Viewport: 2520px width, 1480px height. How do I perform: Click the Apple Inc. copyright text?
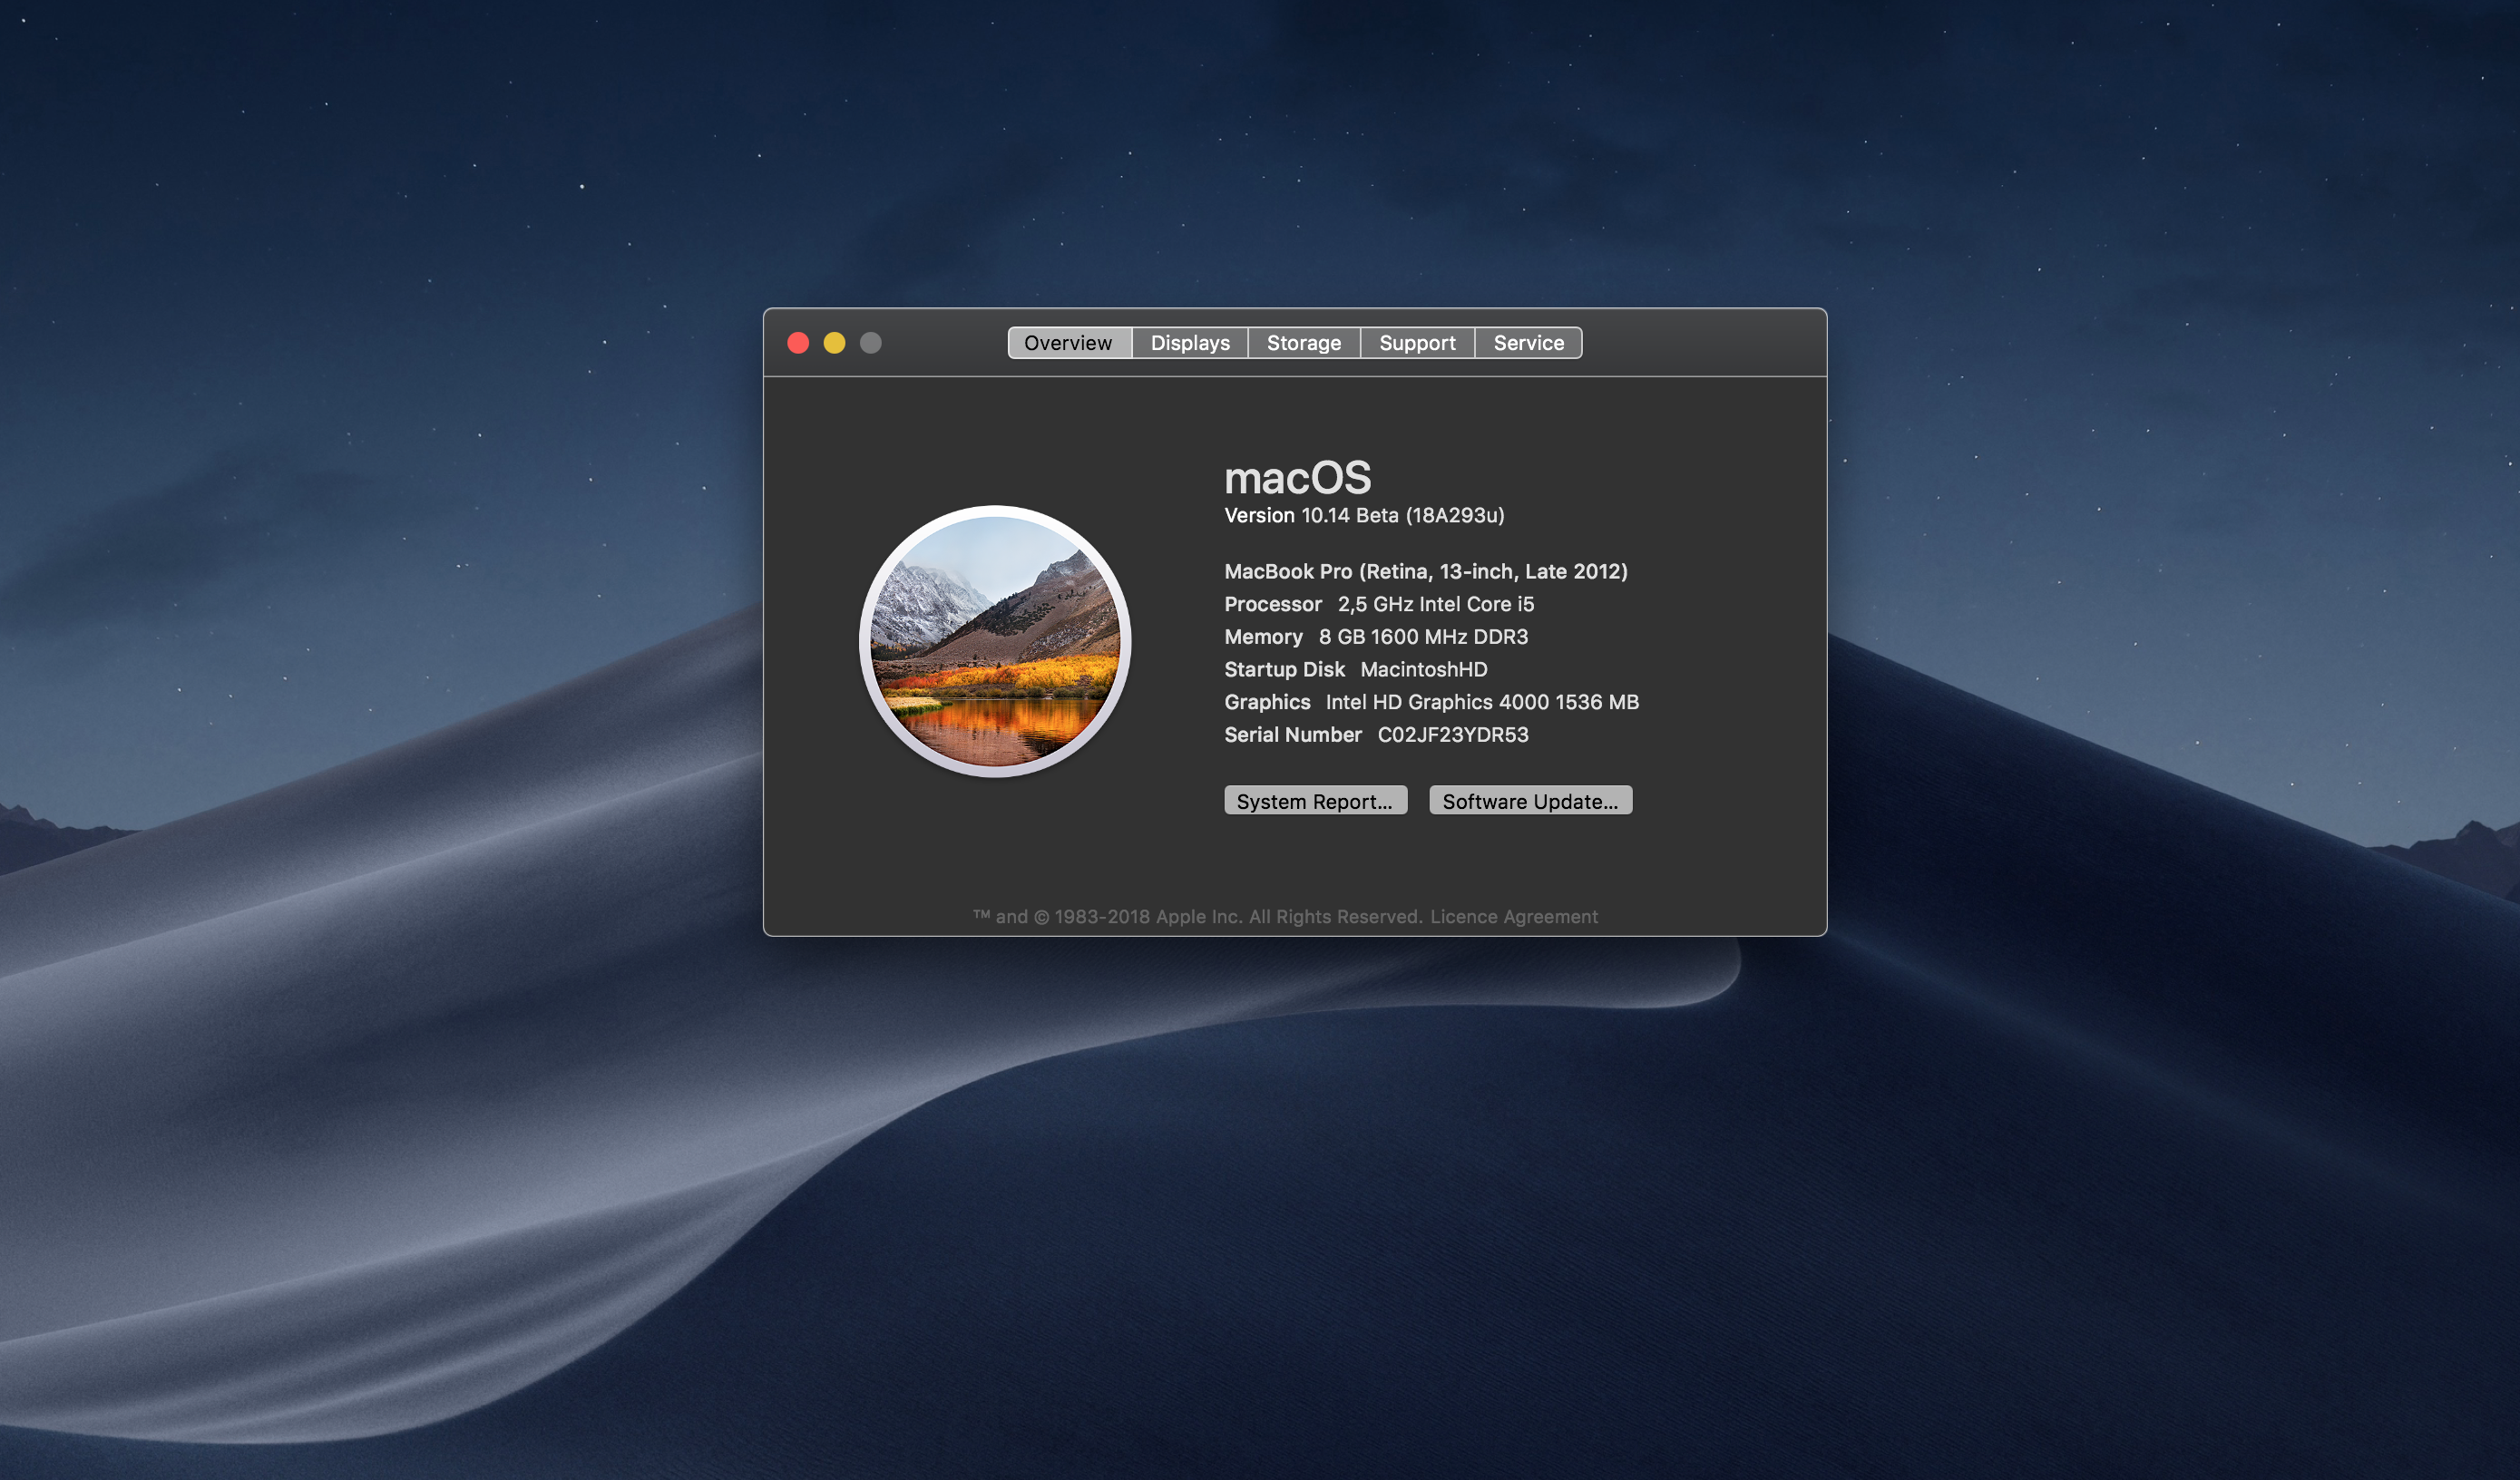[x=1198, y=917]
